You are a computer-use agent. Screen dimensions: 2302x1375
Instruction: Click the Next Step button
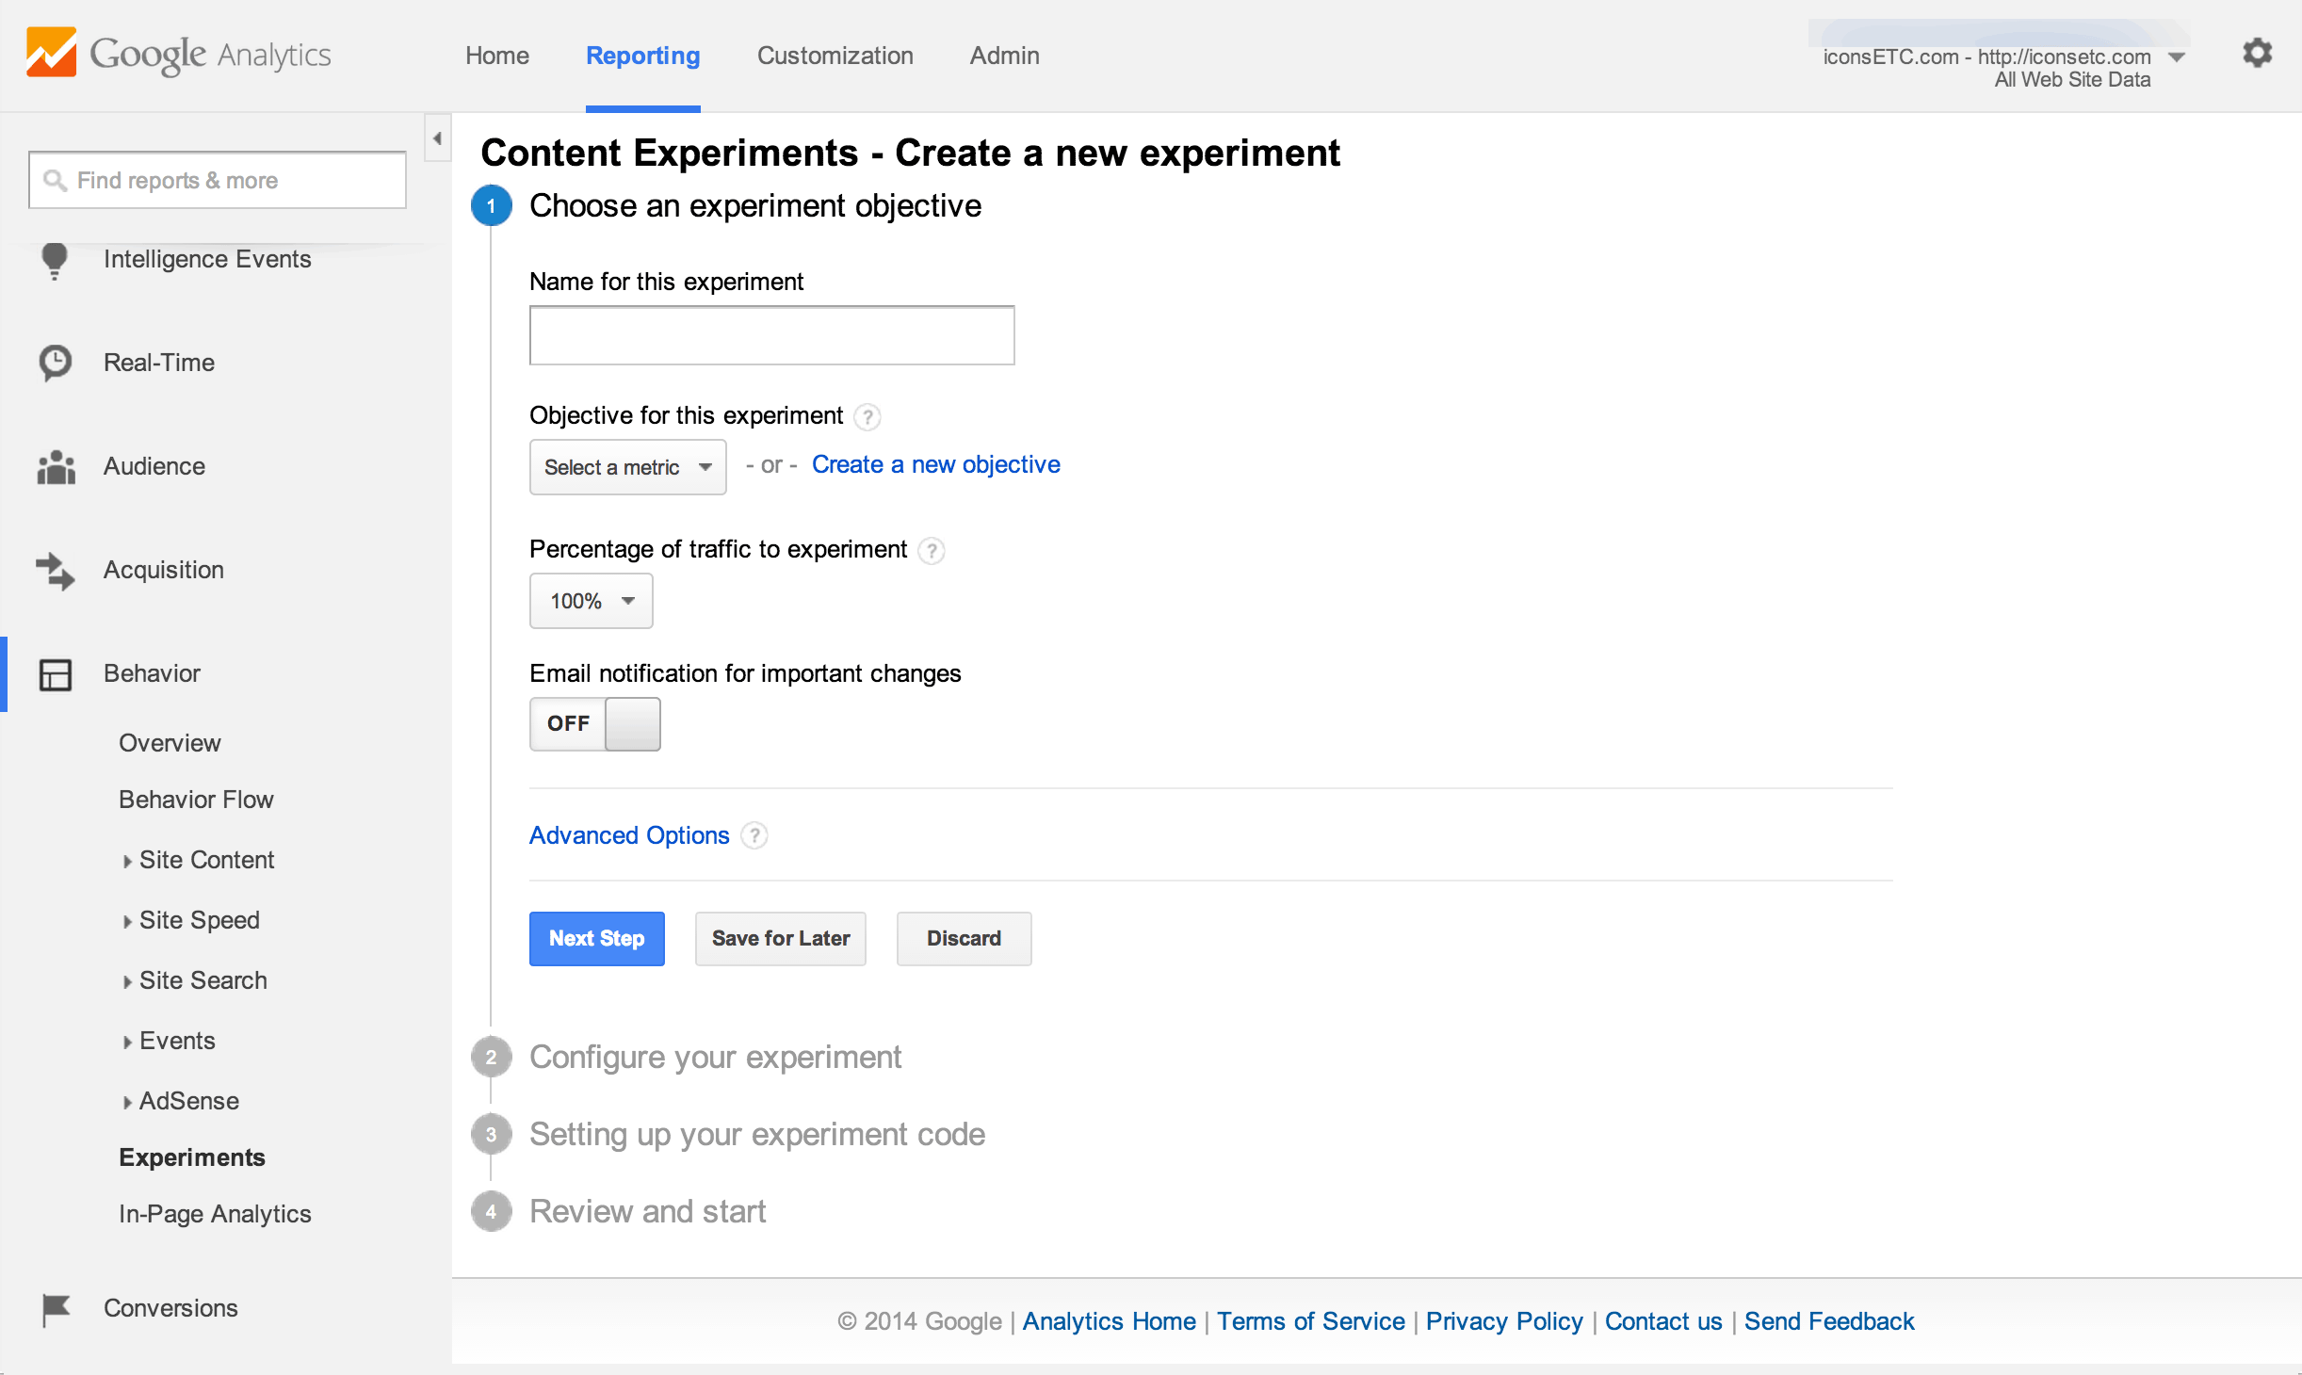click(x=597, y=938)
